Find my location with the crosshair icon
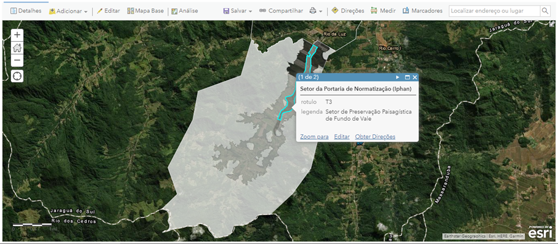 17,76
